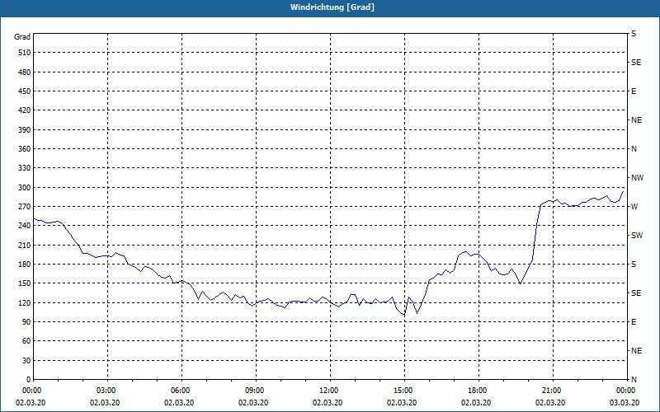This screenshot has height=412, width=660.
Task: Click the 18:00 time label
Action: pyautogui.click(x=478, y=390)
